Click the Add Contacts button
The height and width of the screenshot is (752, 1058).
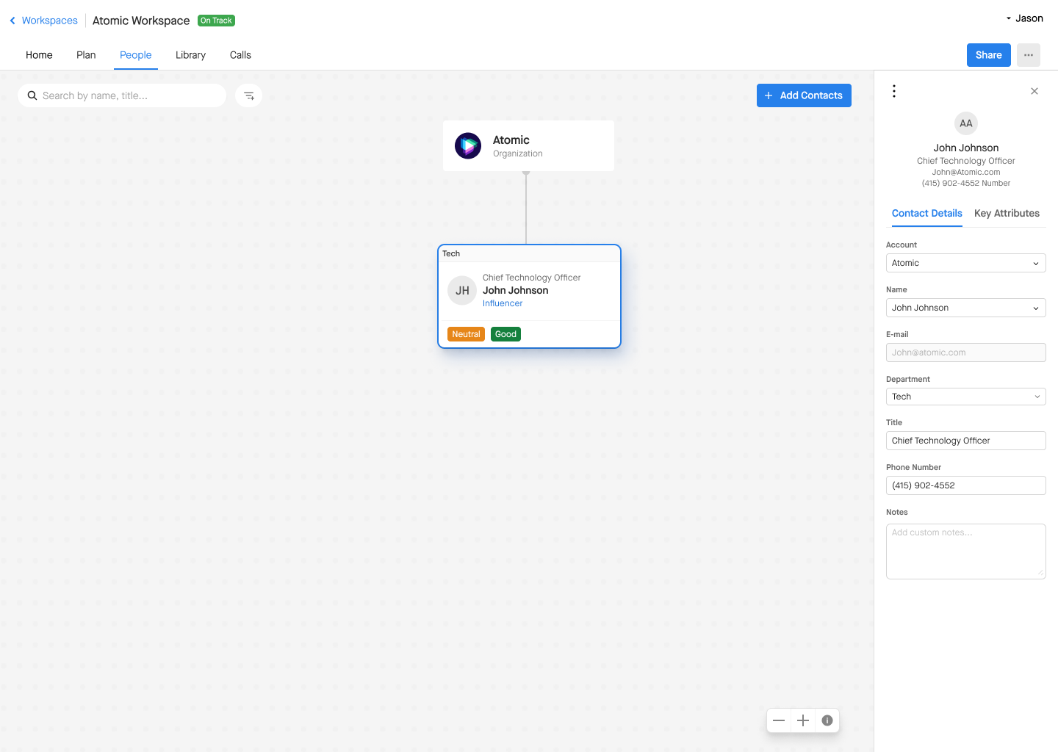[804, 95]
